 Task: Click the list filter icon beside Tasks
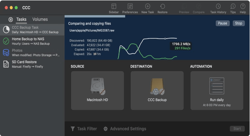click(11, 19)
